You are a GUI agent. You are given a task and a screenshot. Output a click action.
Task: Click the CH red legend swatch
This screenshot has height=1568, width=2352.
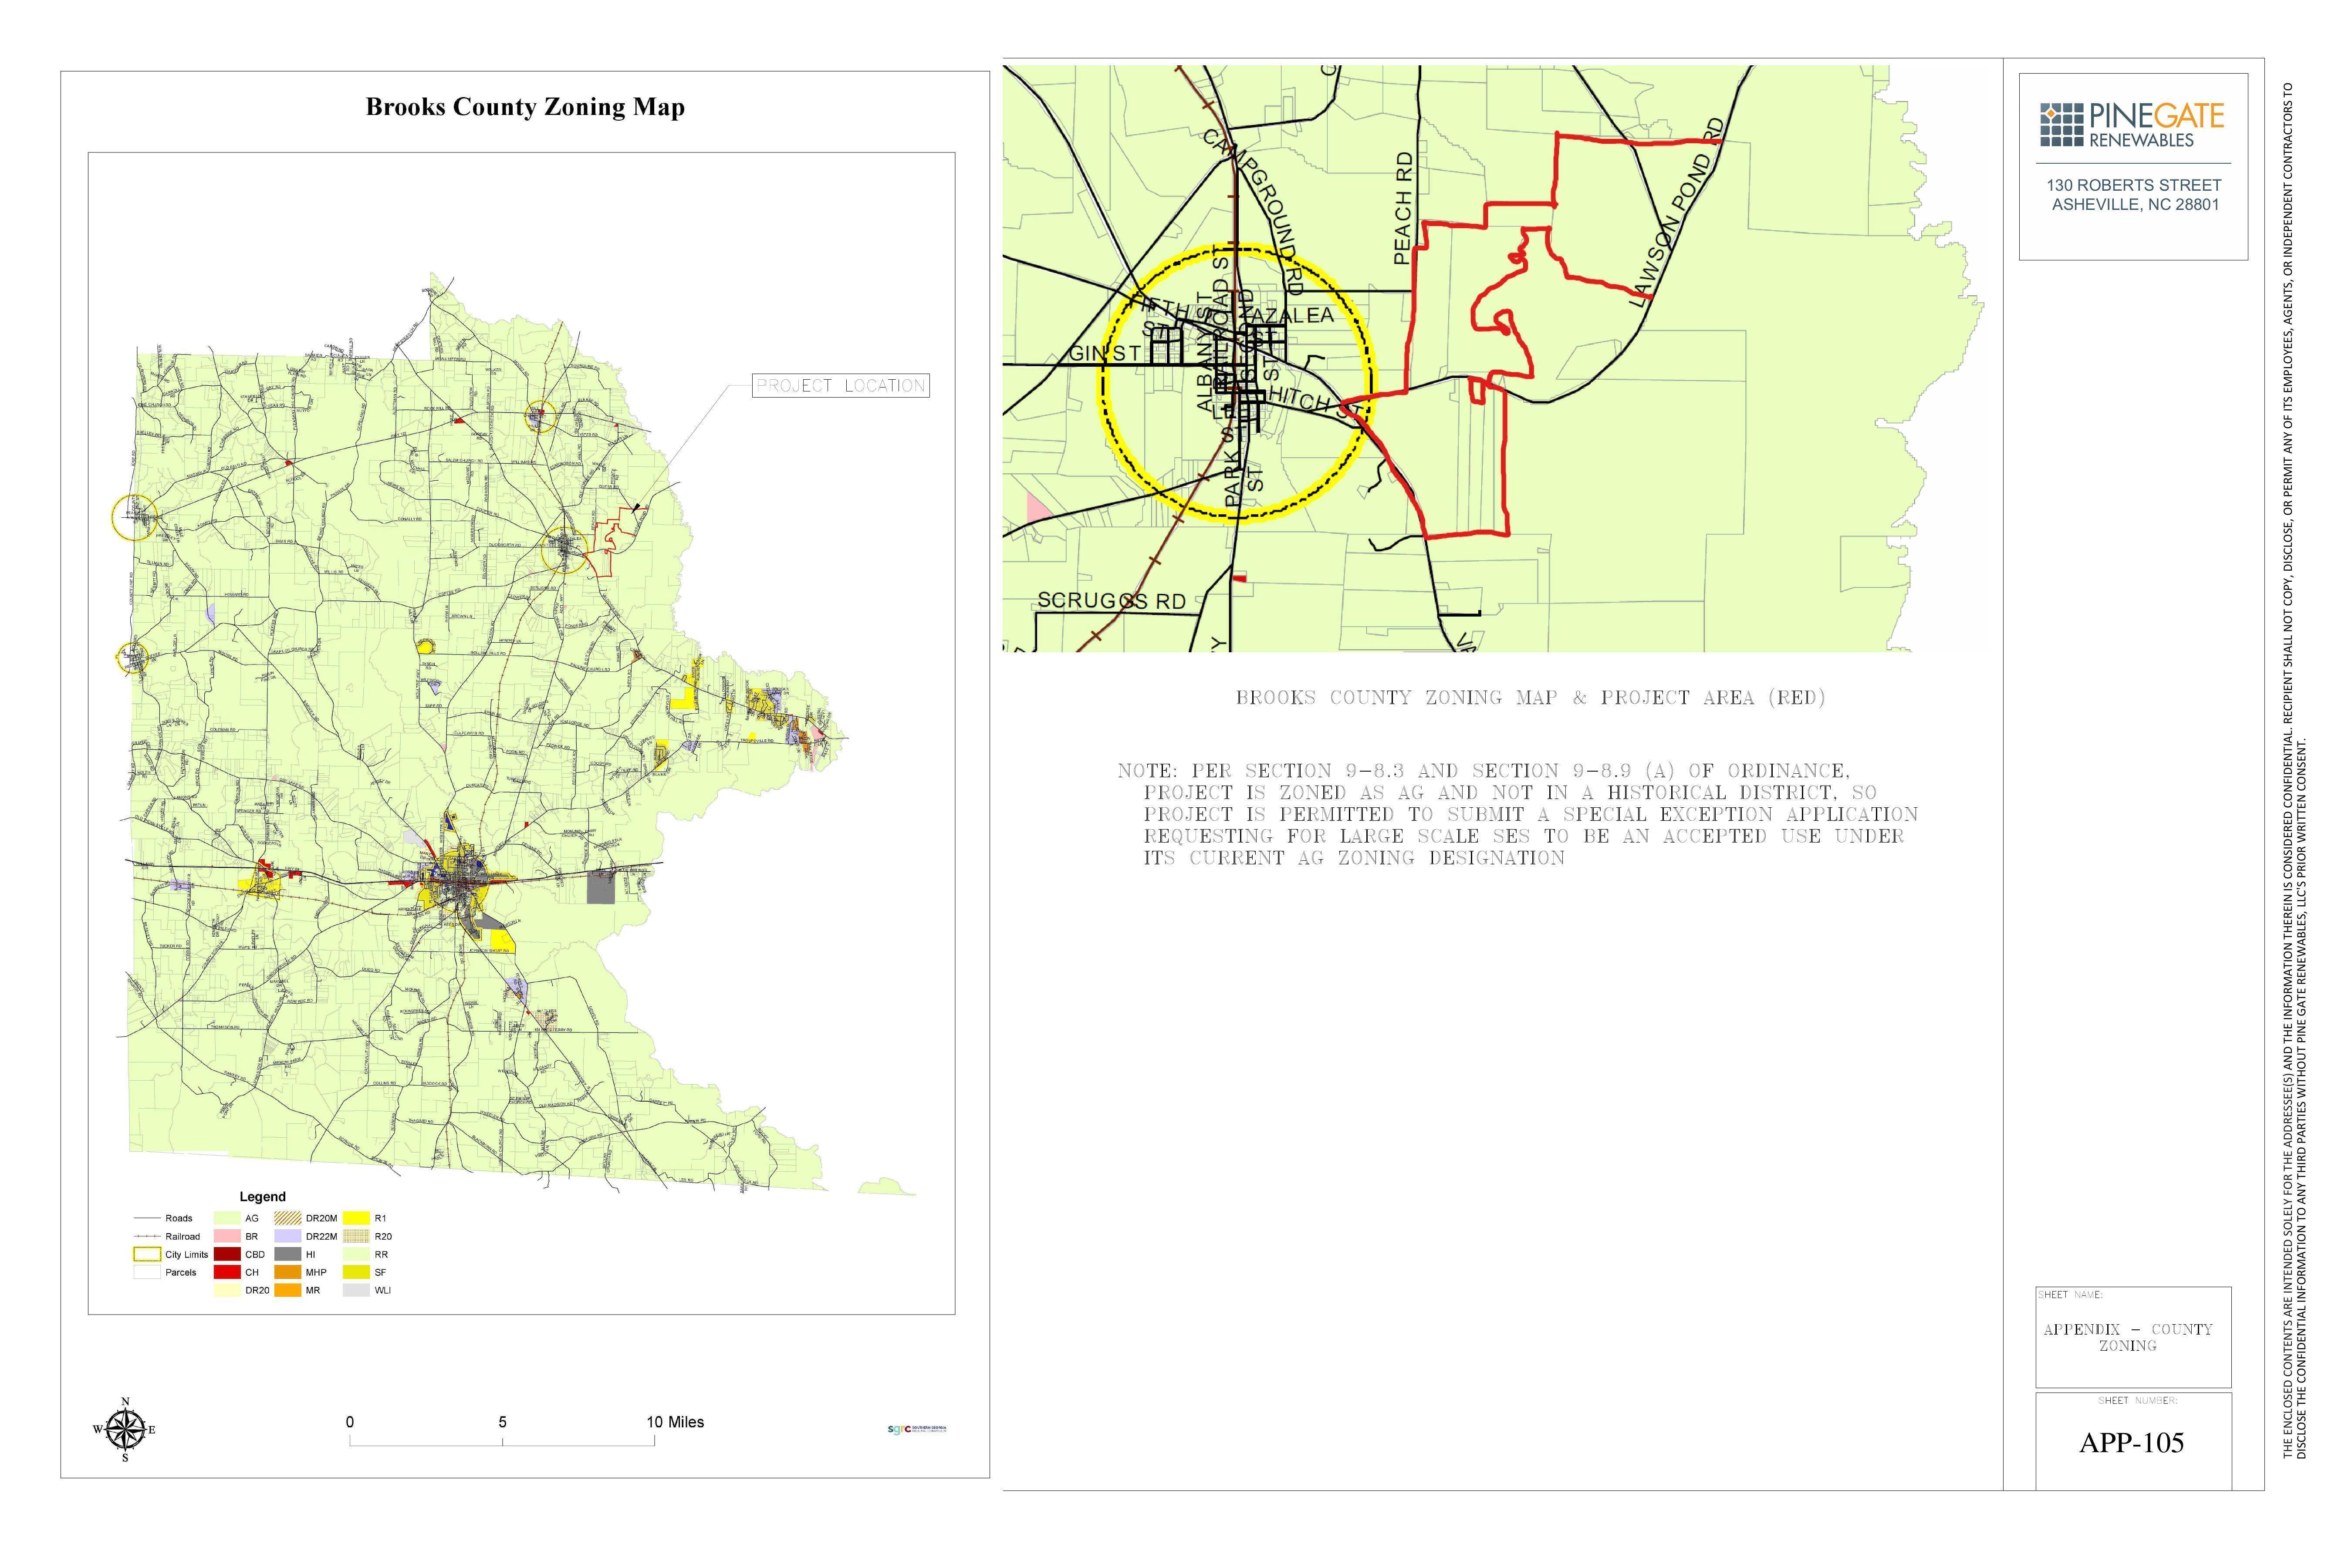point(227,1272)
